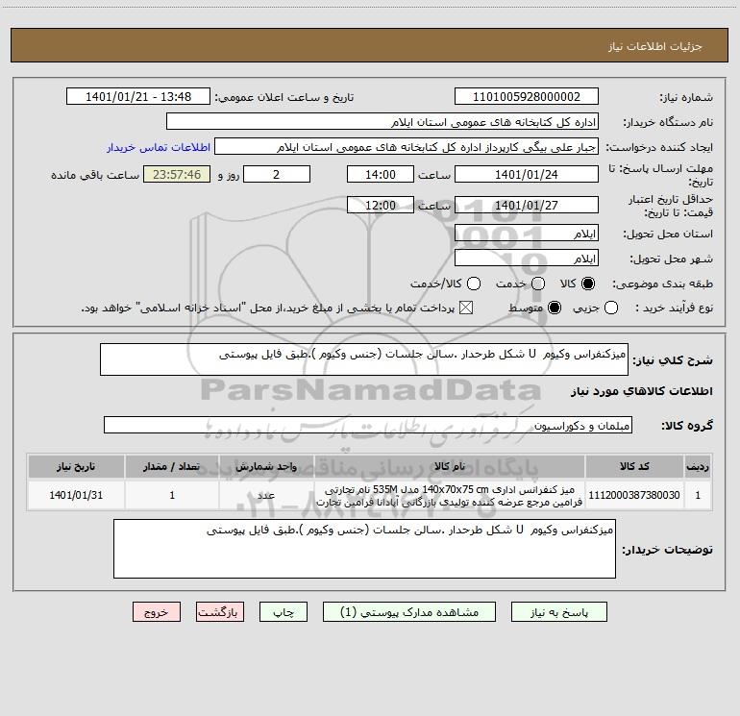Click the need number field 1101005928000002

(527, 96)
